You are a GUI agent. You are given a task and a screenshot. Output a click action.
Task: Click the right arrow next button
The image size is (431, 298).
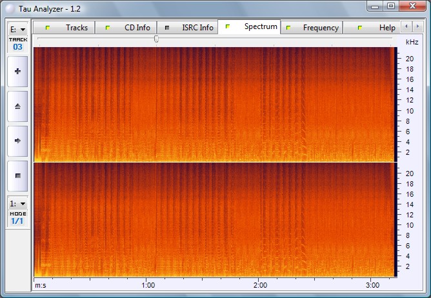[17, 140]
